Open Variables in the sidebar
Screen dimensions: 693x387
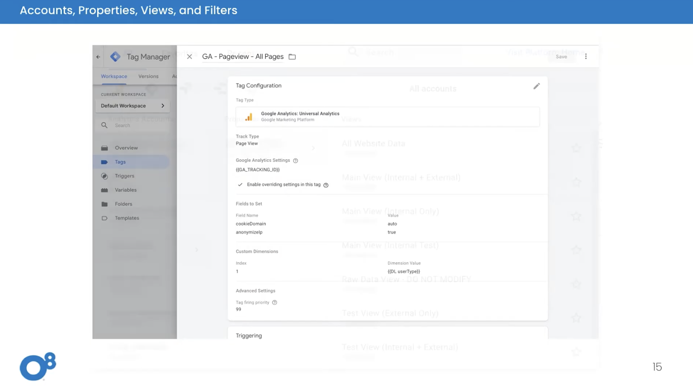point(126,190)
